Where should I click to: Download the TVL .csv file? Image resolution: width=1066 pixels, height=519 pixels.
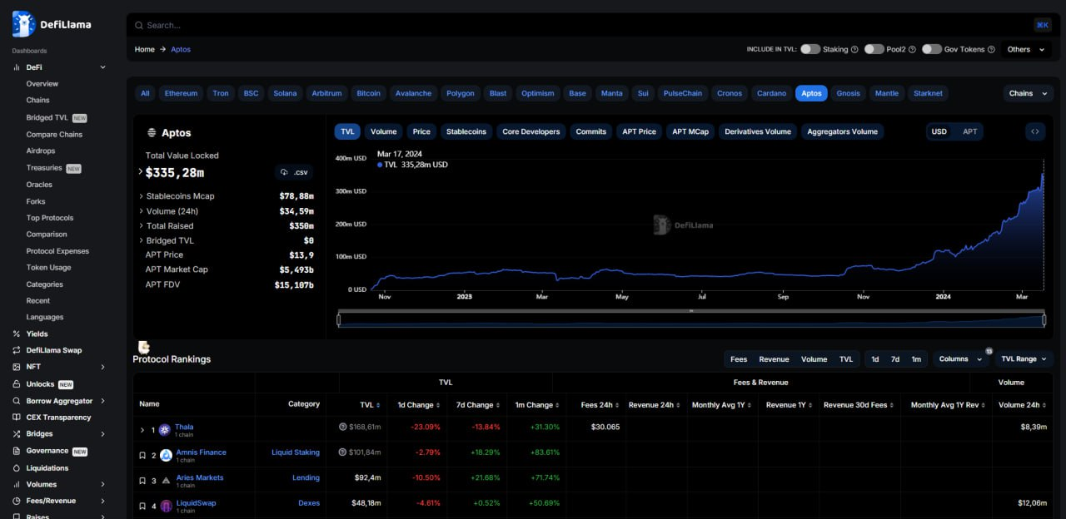[x=294, y=172]
